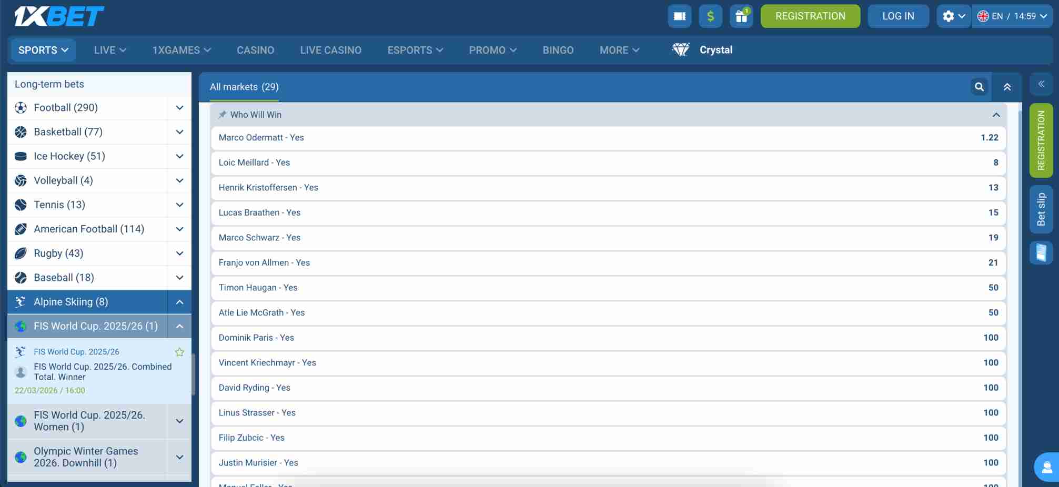Go to CASINO section
Viewport: 1059px width, 487px height.
[x=255, y=50]
